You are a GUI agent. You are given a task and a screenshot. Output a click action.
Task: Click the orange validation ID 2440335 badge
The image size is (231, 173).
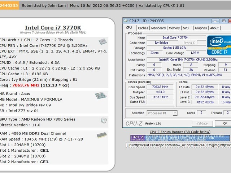(x=9, y=5)
